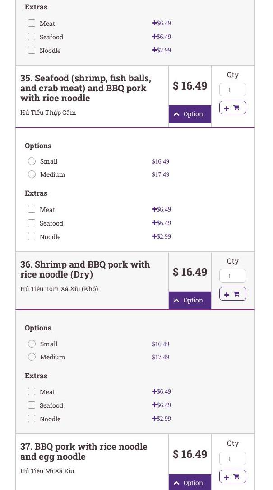This screenshot has width=273, height=490.
Task: Click quantity field for item 36
Action: coord(232,276)
